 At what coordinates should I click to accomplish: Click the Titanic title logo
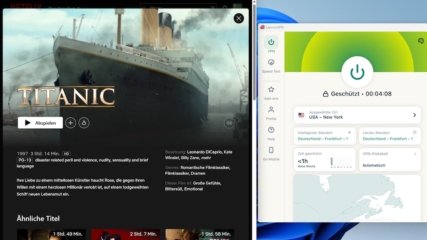66,96
